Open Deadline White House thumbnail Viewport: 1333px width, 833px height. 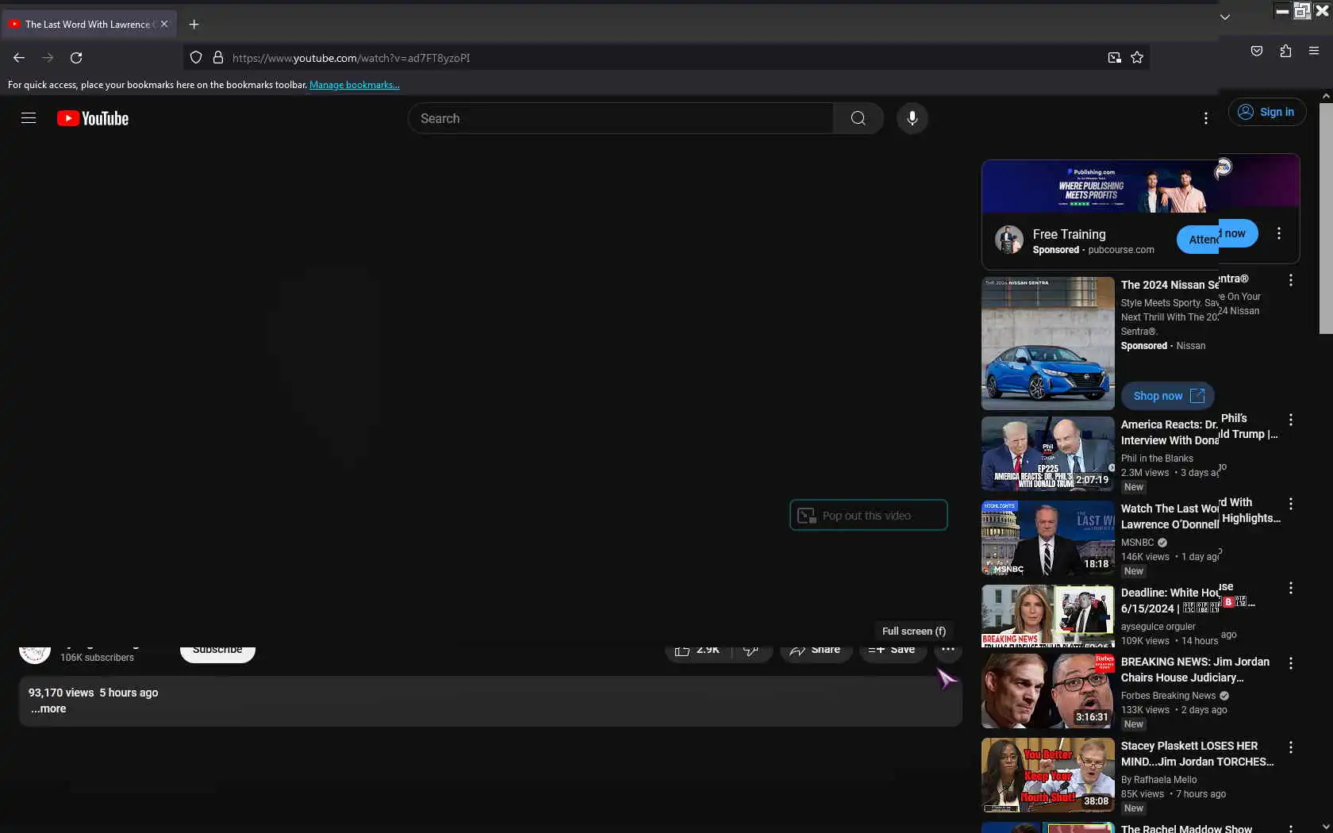1048,616
